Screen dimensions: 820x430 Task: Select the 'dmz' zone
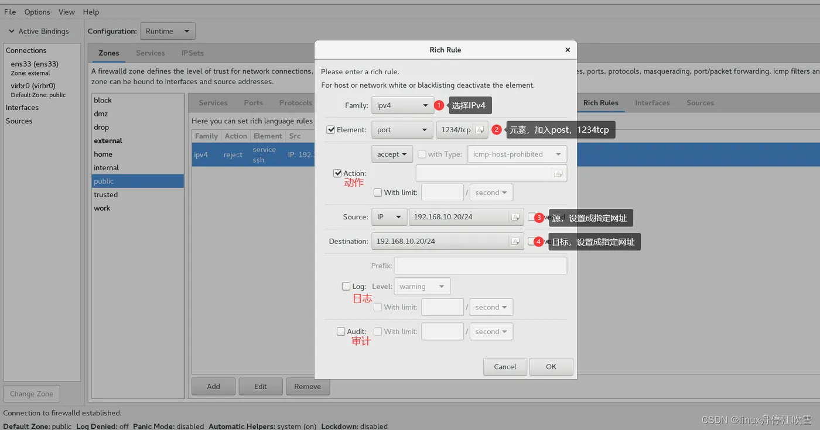(x=138, y=113)
